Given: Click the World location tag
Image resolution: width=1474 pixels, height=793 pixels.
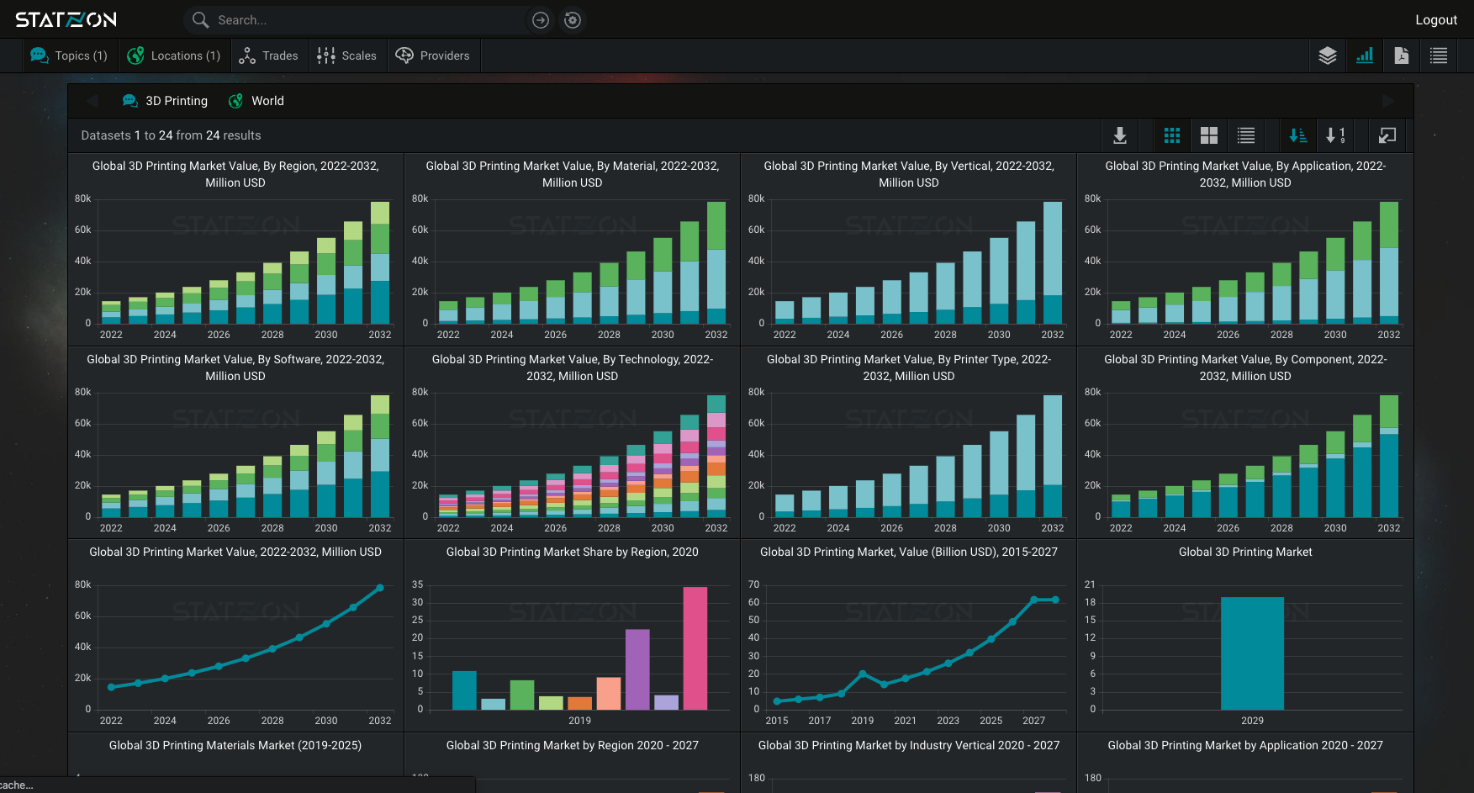Looking at the screenshot, I should click(267, 101).
